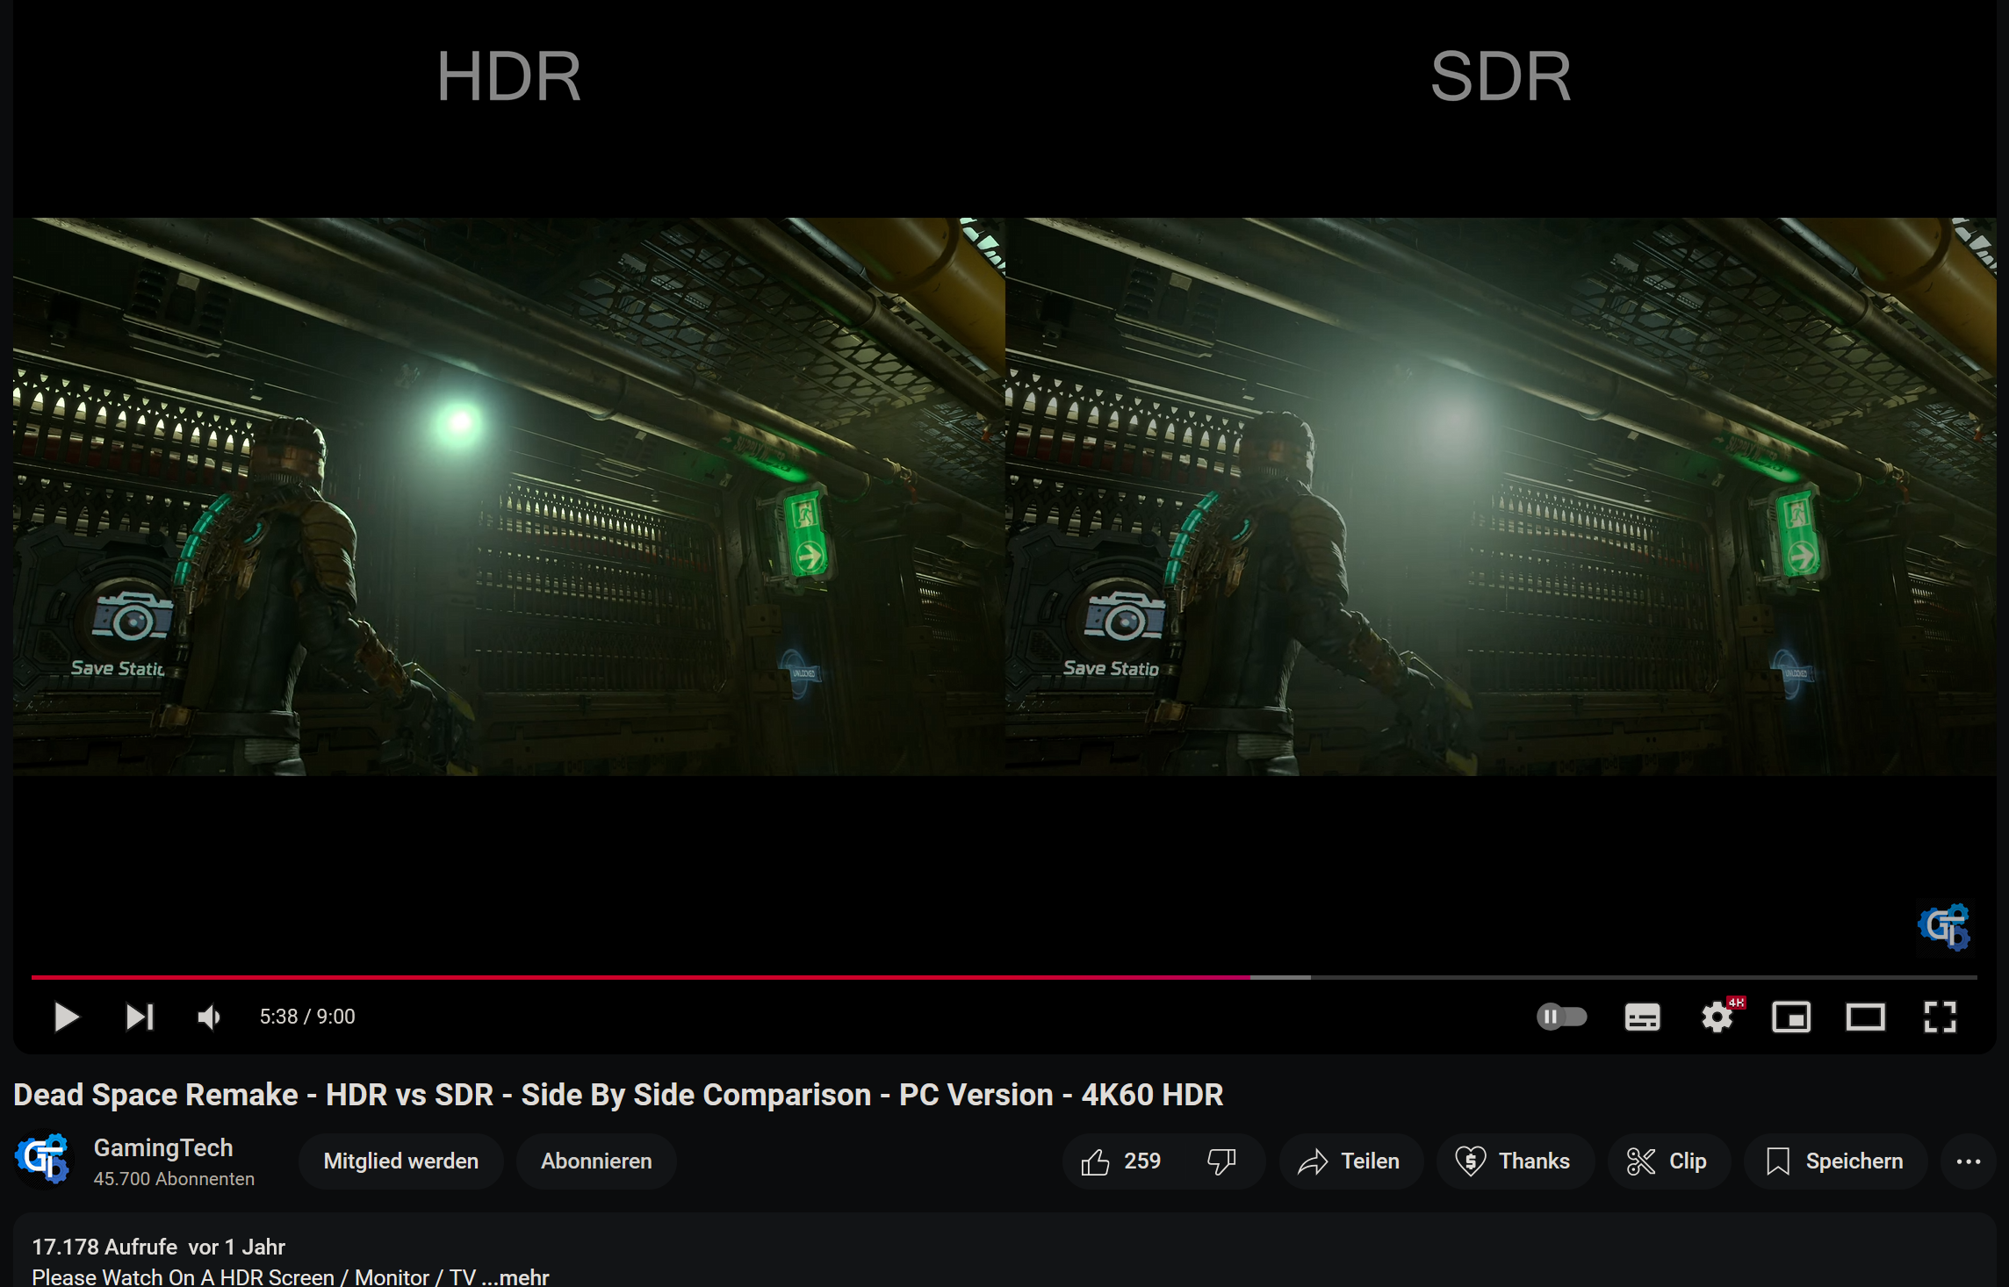2009x1287 pixels.
Task: Open the Teilen sharing options
Action: pos(1350,1161)
